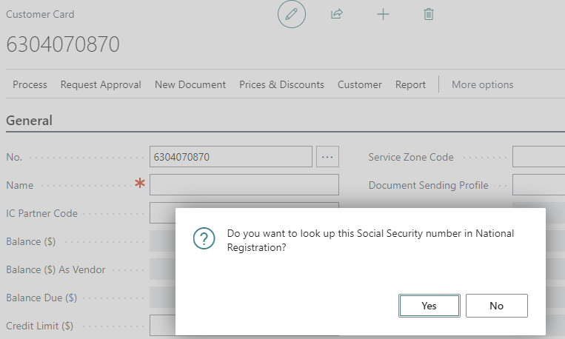
Task: Click the share icon in header
Action: [x=336, y=14]
